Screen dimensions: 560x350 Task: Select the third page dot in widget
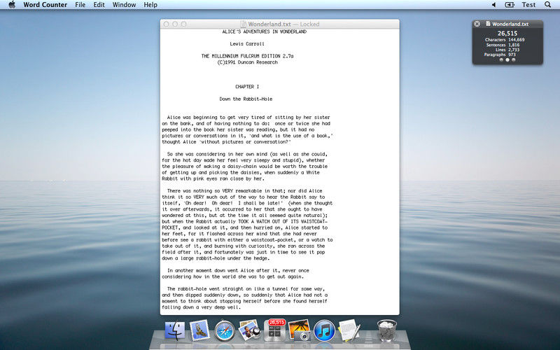pyautogui.click(x=514, y=60)
